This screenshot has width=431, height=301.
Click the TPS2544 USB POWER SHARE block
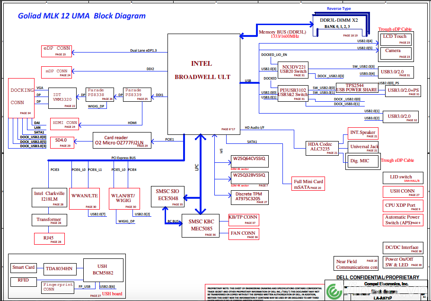click(357, 88)
